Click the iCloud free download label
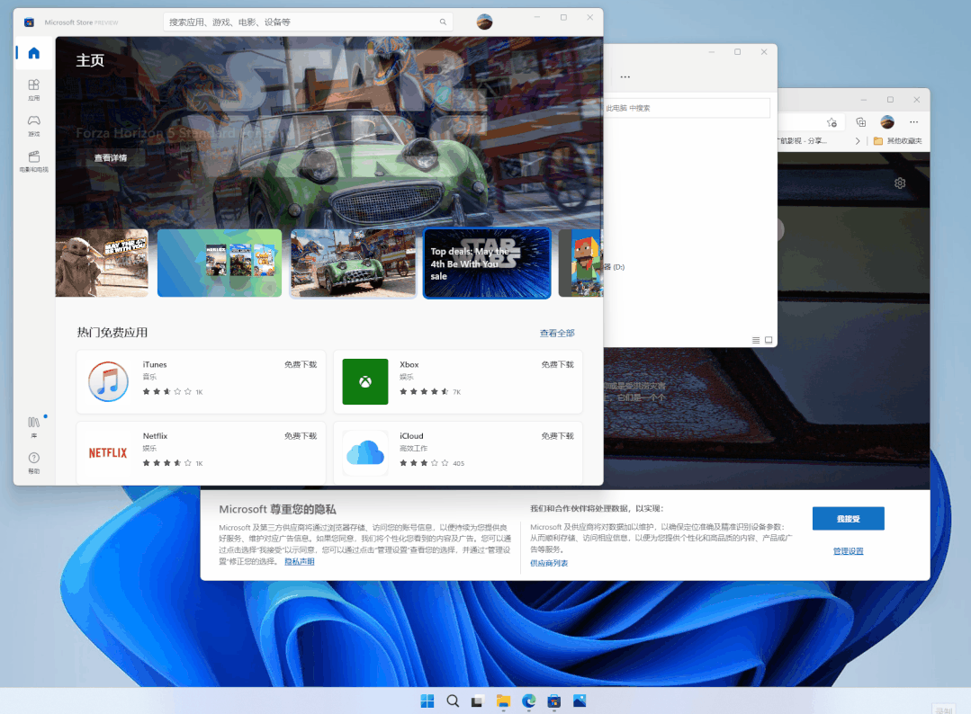Image resolution: width=971 pixels, height=714 pixels. [557, 436]
